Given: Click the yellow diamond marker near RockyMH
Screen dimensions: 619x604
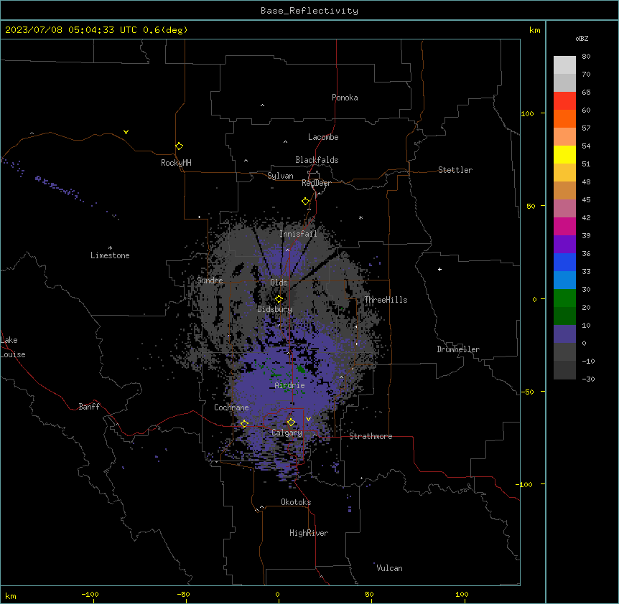Looking at the screenshot, I should point(179,146).
